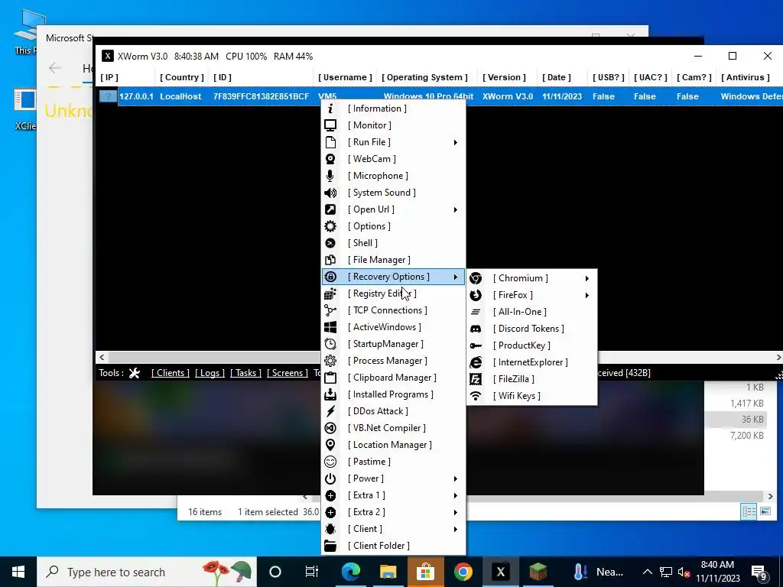Expand the Power submenu arrow

[456, 478]
